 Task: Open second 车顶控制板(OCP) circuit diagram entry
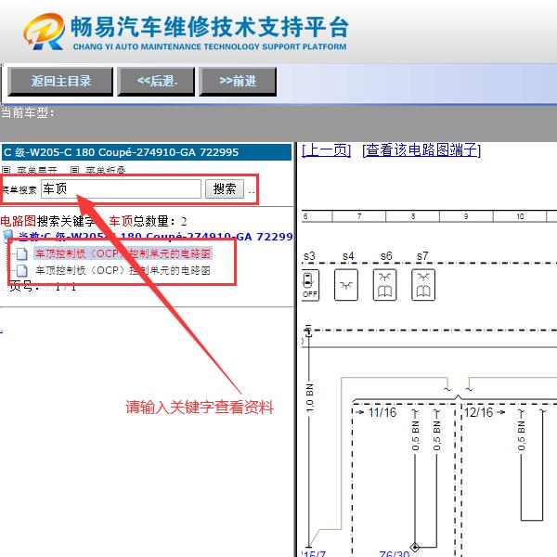click(x=123, y=270)
